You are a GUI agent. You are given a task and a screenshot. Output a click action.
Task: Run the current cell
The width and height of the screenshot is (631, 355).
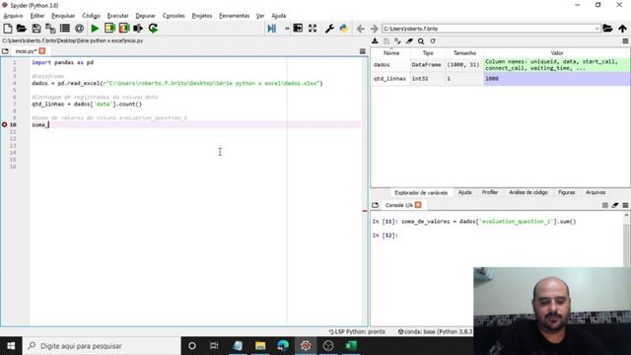pos(109,29)
